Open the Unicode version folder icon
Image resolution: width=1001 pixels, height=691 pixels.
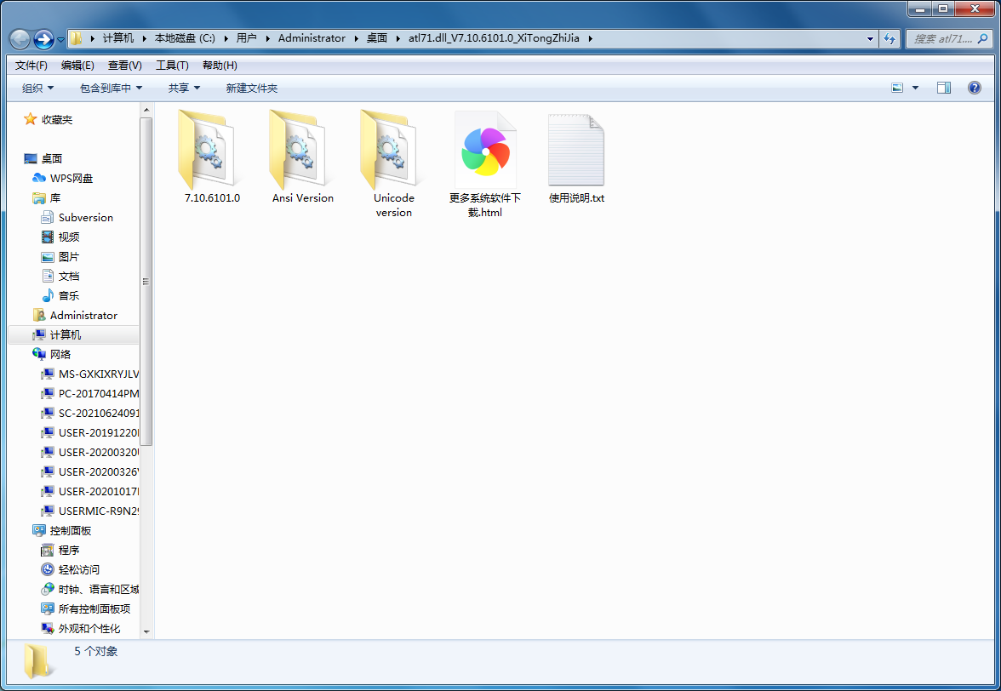(388, 149)
